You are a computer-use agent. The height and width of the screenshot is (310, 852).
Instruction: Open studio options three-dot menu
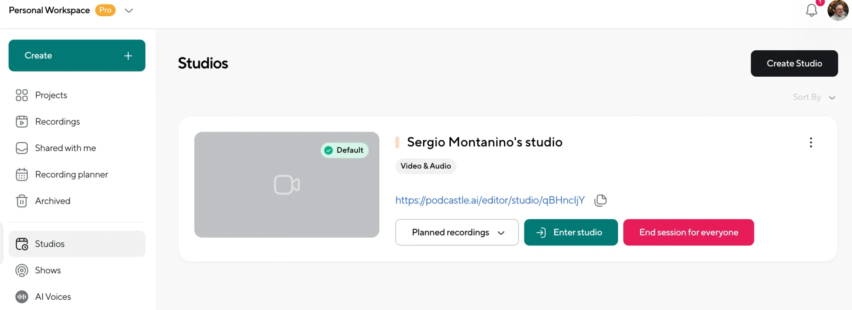811,143
